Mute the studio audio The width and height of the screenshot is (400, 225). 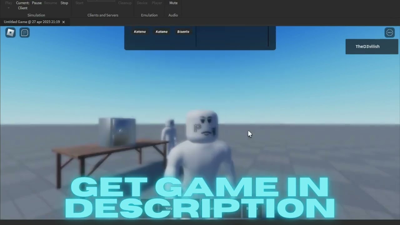(x=173, y=3)
